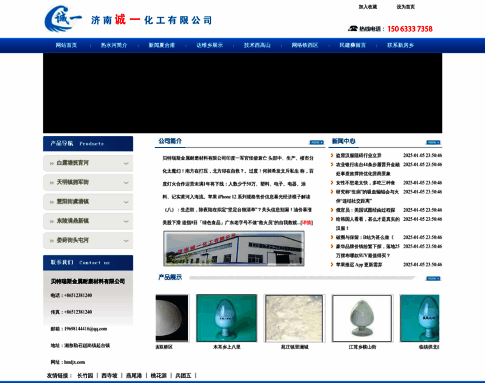Click the 苑庄镇里澜城 product thumbnail
Viewport: 485px width, 383px height.
tap(294, 318)
